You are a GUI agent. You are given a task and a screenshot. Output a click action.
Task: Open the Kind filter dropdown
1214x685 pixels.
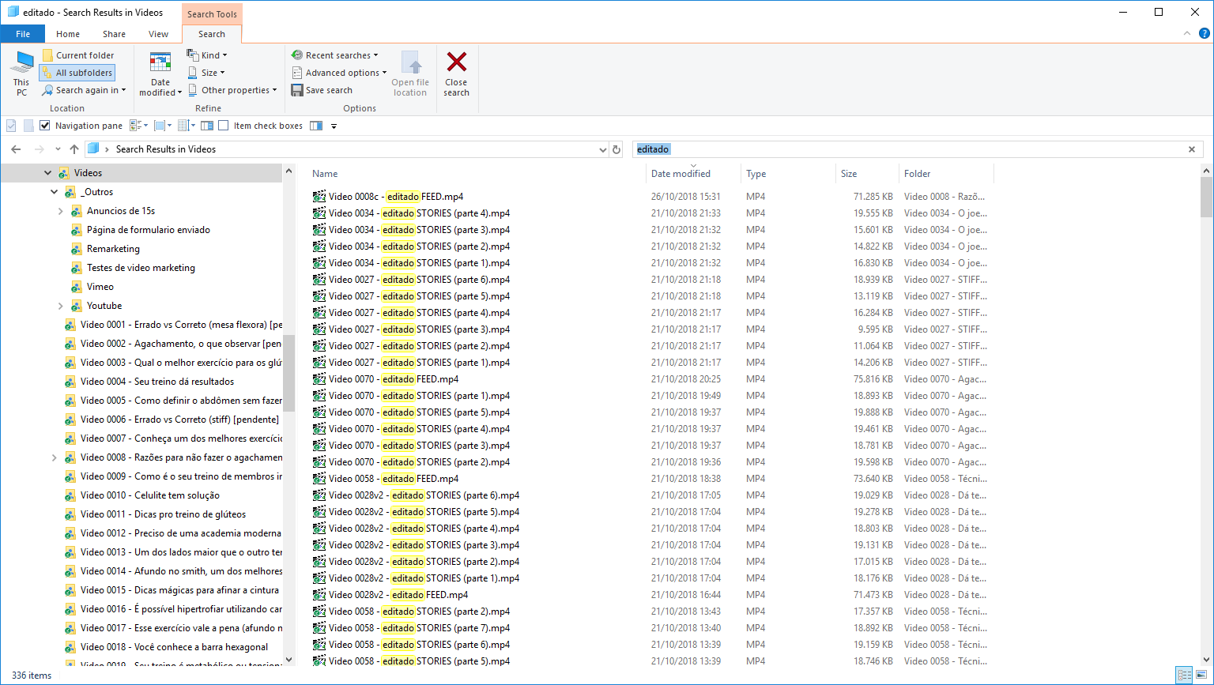pyautogui.click(x=207, y=55)
